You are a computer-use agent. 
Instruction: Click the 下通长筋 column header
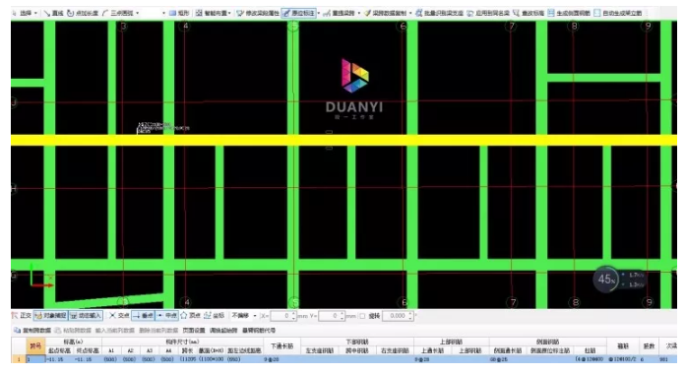281,346
